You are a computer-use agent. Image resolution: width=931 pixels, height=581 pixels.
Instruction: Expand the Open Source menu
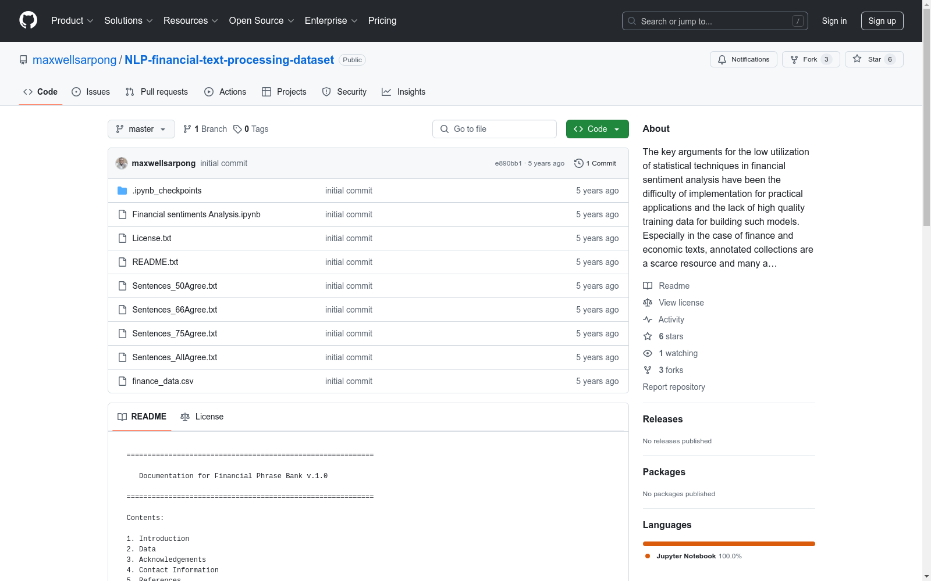pyautogui.click(x=262, y=21)
